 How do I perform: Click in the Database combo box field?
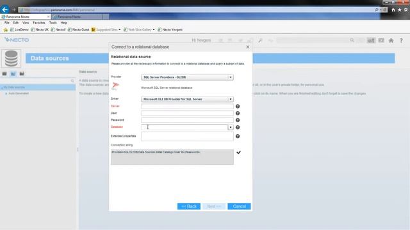(x=184, y=127)
